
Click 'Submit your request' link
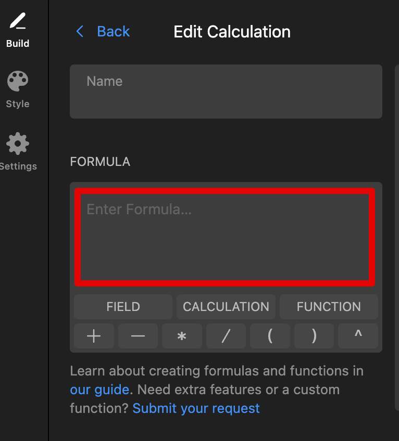[x=195, y=408]
